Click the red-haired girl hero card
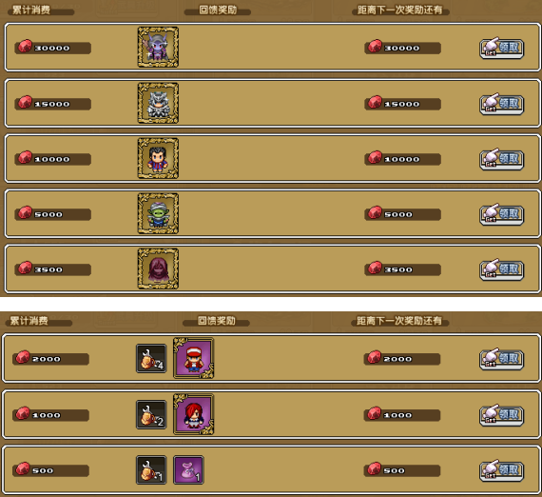The width and height of the screenshot is (542, 497). coord(194,414)
